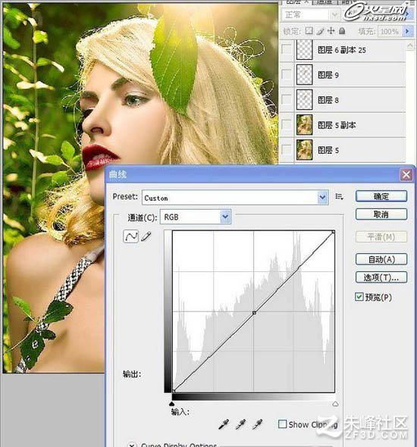
Task: Select layer name 图层 6 副本 25
Action: 342,50
